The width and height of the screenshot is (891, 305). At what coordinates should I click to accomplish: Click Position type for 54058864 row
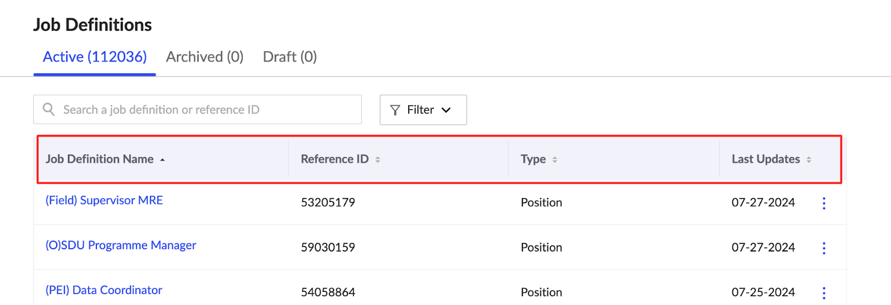(x=541, y=292)
